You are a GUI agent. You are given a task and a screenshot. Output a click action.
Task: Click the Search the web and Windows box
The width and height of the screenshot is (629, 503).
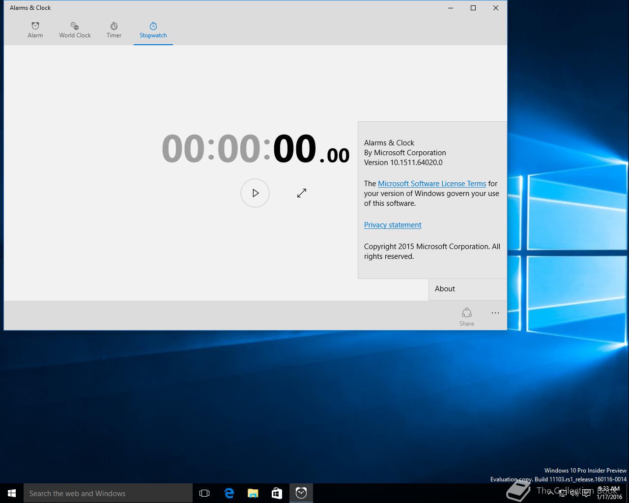(x=108, y=493)
